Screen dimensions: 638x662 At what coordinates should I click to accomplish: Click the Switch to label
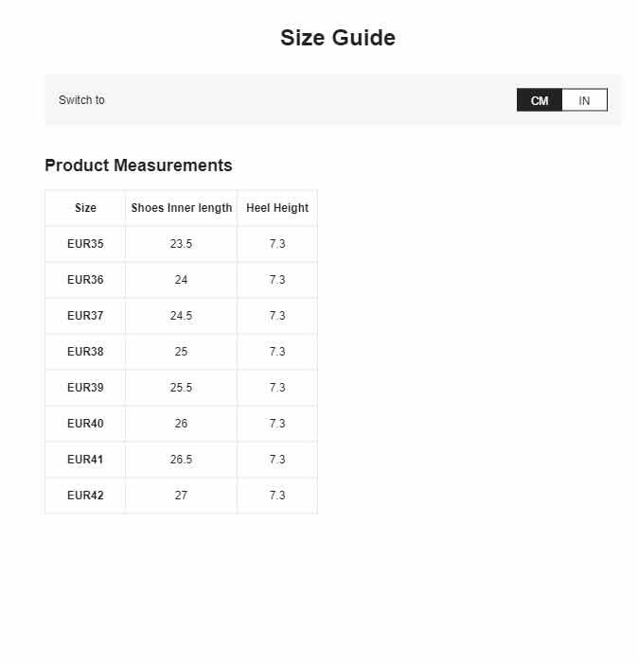click(x=81, y=100)
